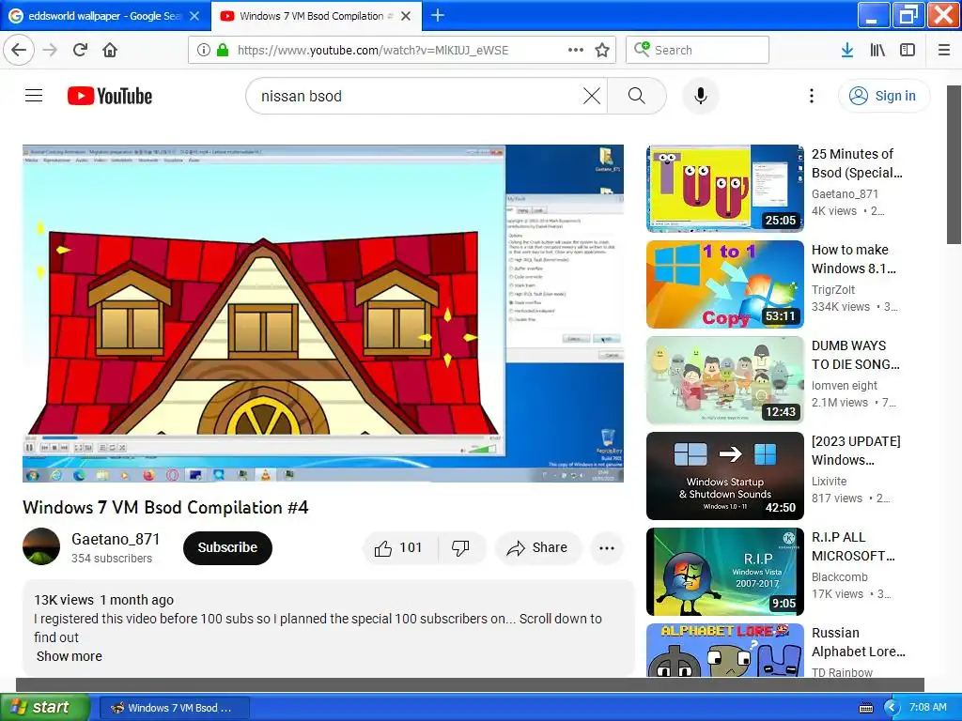962x721 pixels.
Task: Open the YouTube settings three-dot menu
Action: pos(812,96)
